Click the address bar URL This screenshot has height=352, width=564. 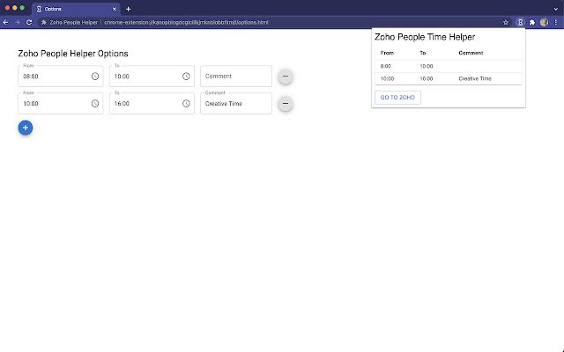coord(186,22)
